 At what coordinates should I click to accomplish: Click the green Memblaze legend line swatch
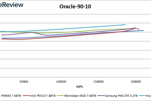(60, 96)
